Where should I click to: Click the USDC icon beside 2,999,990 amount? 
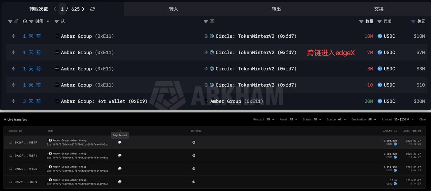pos(395,171)
